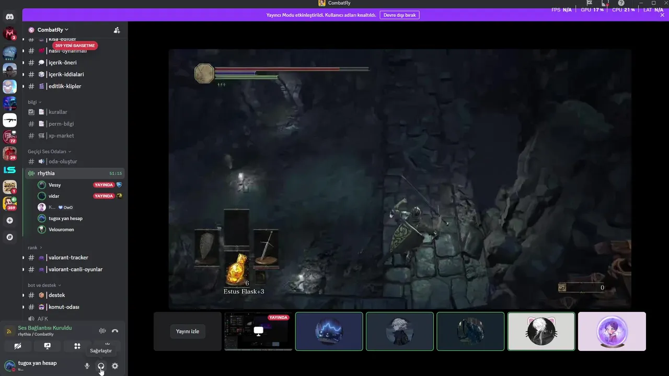Click vidar's YAYINDA badge
This screenshot has width=669, height=376.
click(103, 196)
